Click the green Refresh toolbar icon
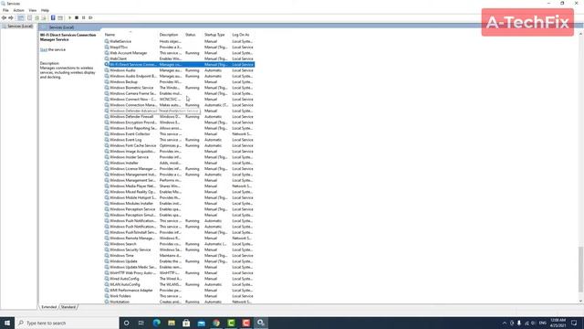 coord(36,18)
